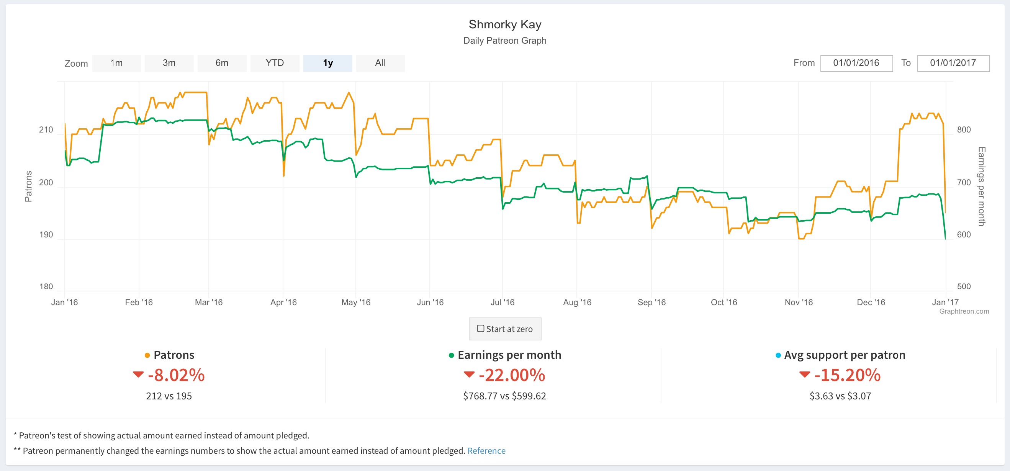Click the blue Avg support legend dot

[x=778, y=355]
